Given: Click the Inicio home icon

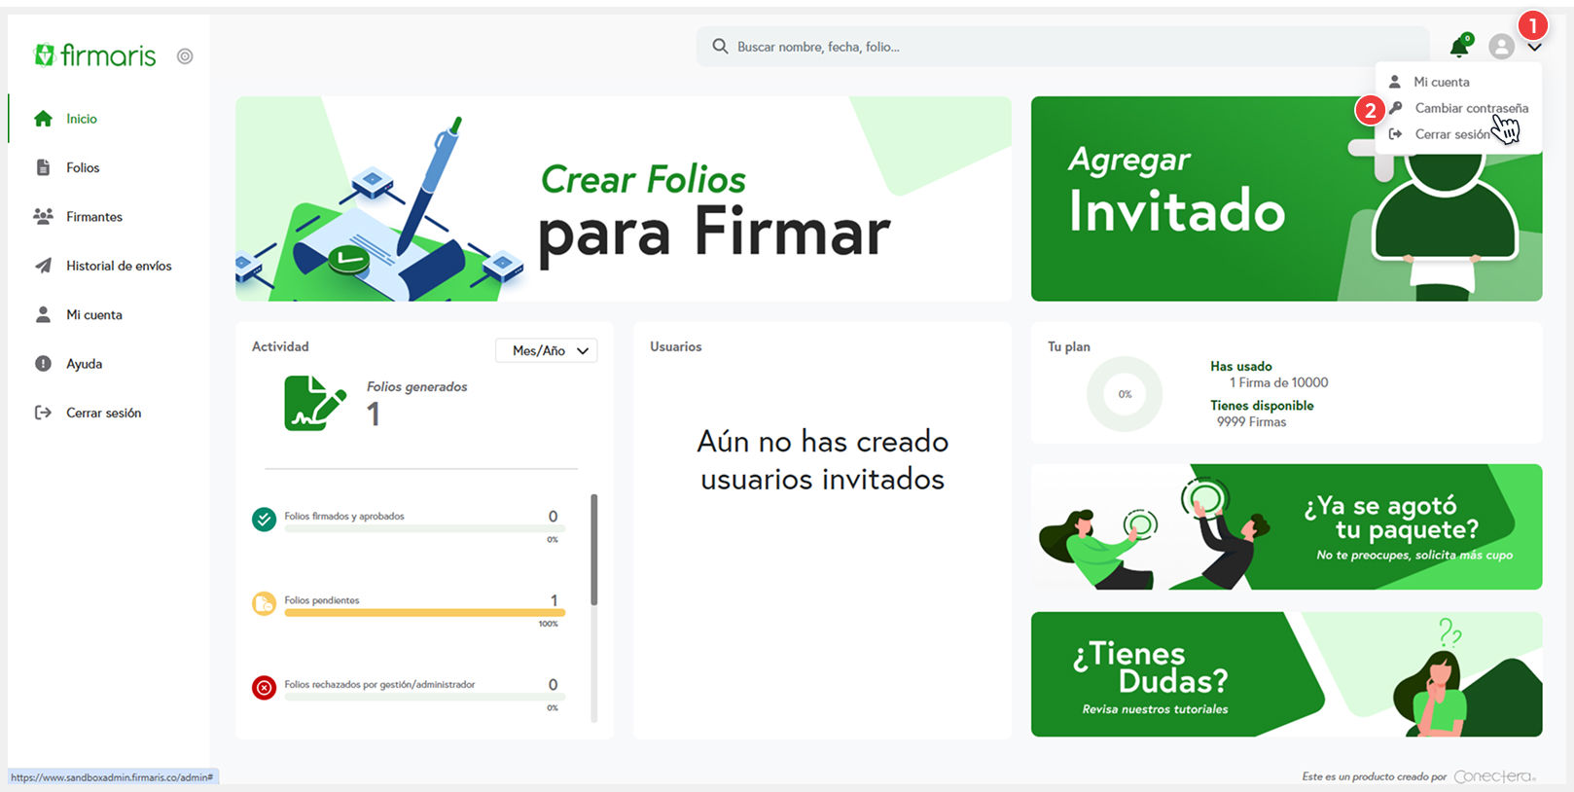Looking at the screenshot, I should tap(43, 119).
